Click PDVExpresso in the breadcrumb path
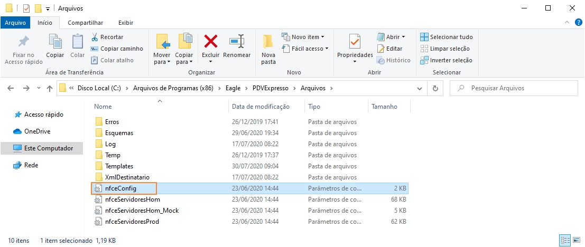The height and width of the screenshot is (247, 585). pos(271,88)
